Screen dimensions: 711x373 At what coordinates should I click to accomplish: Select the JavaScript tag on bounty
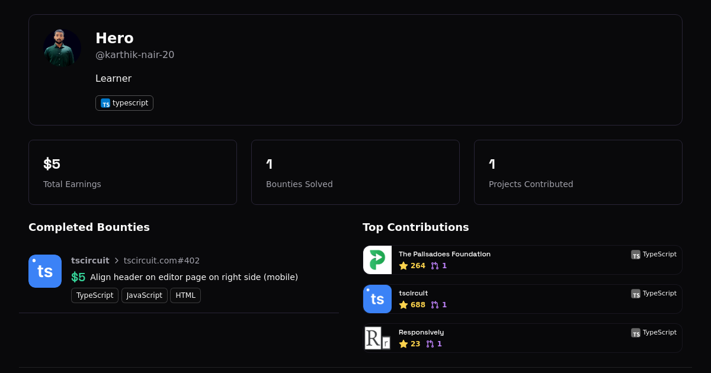(145, 295)
